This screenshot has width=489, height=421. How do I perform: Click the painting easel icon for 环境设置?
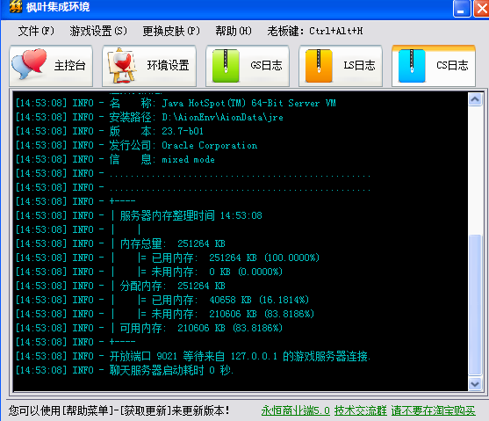point(122,65)
